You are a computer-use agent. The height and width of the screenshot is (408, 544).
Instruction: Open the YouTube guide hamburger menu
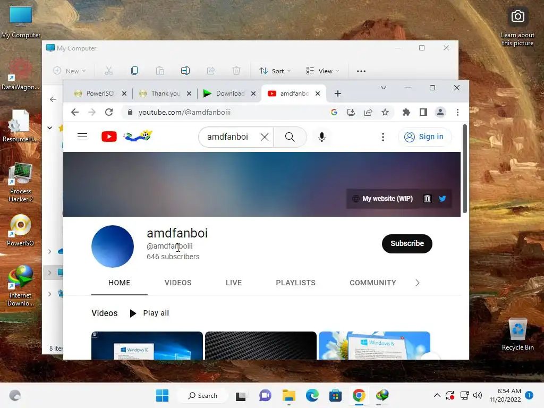tap(82, 137)
